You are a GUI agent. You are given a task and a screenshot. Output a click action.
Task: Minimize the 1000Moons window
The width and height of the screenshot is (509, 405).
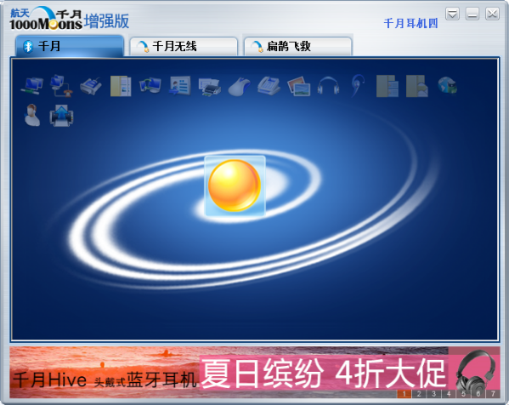point(472,14)
